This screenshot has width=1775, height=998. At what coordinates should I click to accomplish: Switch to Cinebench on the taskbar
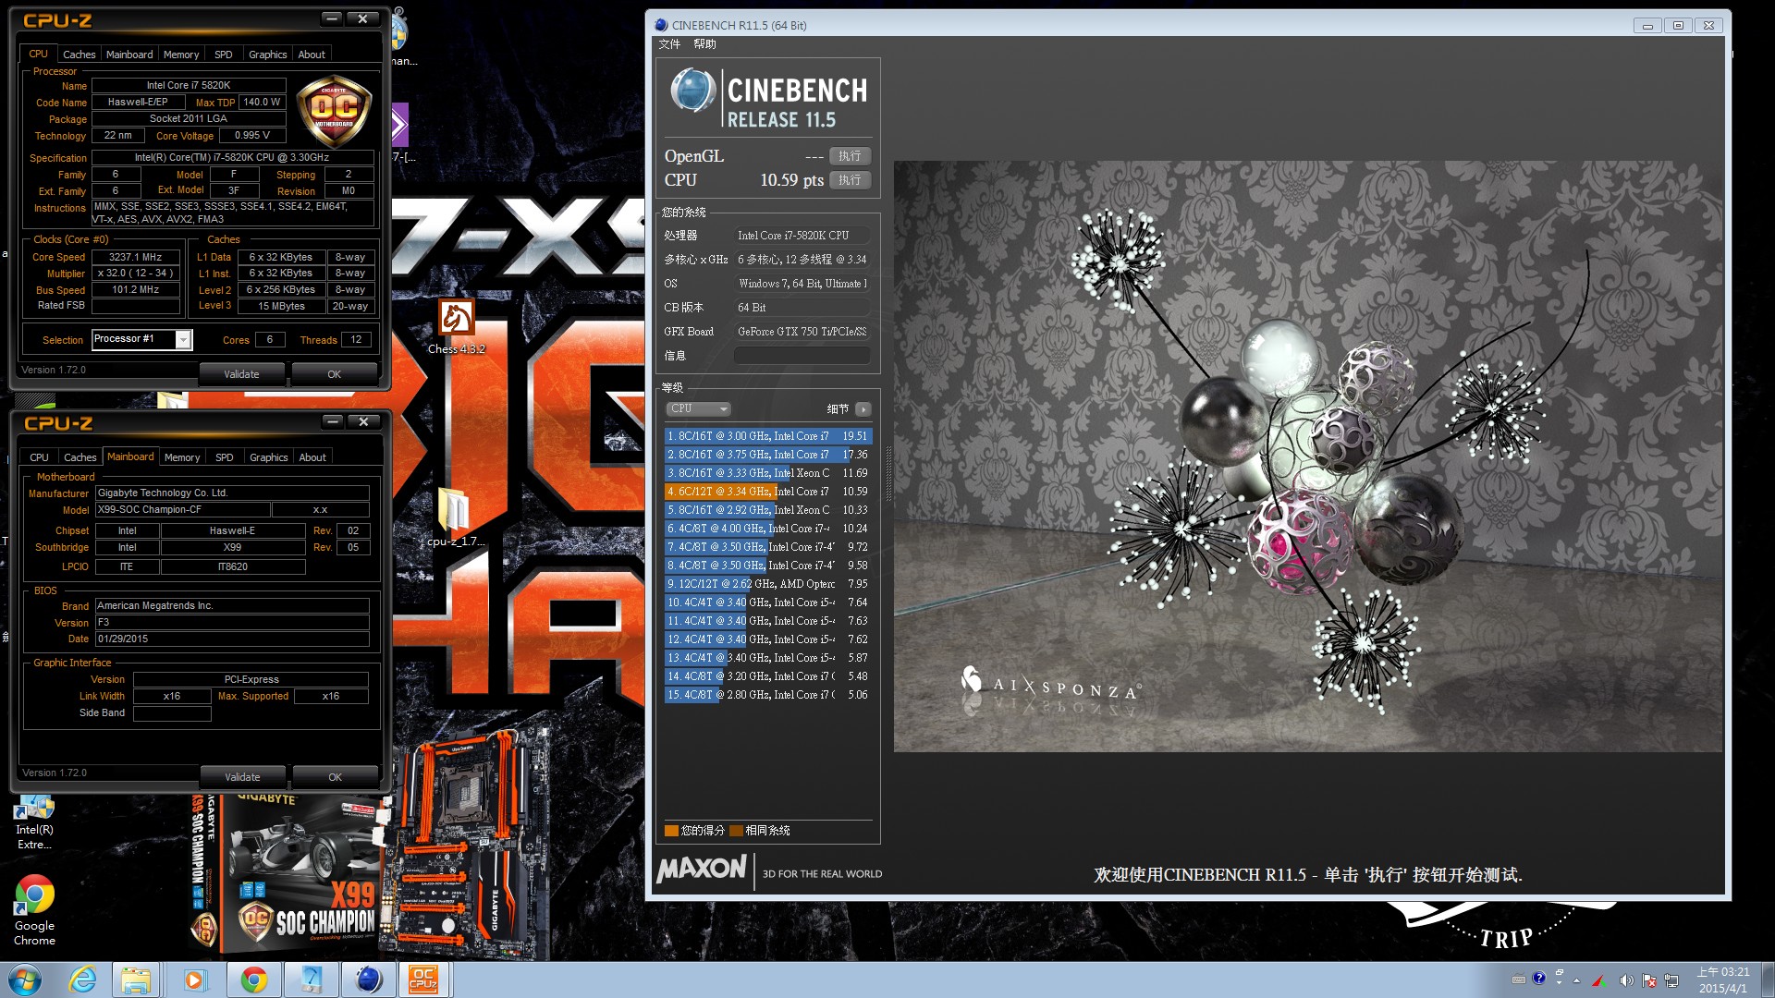pyautogui.click(x=368, y=980)
